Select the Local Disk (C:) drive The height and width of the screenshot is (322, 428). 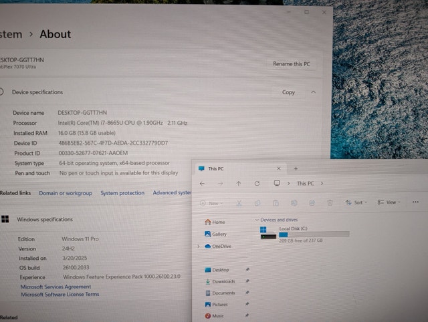305,234
